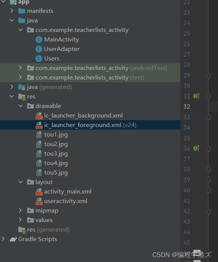Screen dimensions: 218x262
Task: Click the tou2.jpg image file icon
Action: [x=39, y=144]
